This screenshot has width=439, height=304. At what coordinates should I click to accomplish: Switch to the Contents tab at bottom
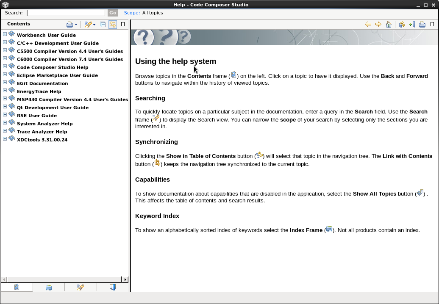click(x=17, y=287)
